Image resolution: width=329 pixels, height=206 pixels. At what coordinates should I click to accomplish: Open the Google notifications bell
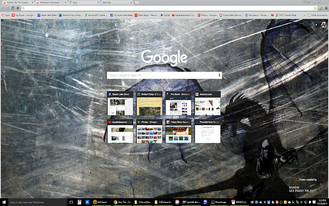click(x=316, y=25)
